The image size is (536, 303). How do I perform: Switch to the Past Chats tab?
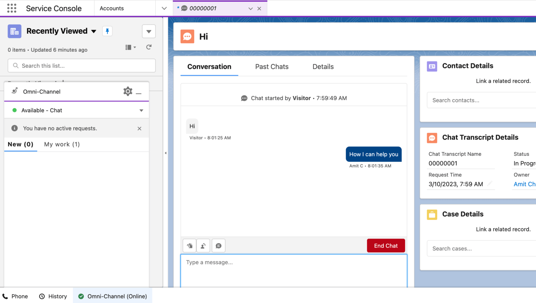271,66
